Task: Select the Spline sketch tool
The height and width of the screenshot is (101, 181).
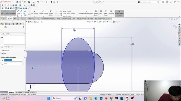Action: pyautogui.click(x=25, y=11)
